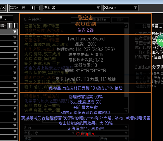Select the two-column list layout icon
Image resolution: width=163 pixels, height=141 pixels.
click(x=9, y=26)
